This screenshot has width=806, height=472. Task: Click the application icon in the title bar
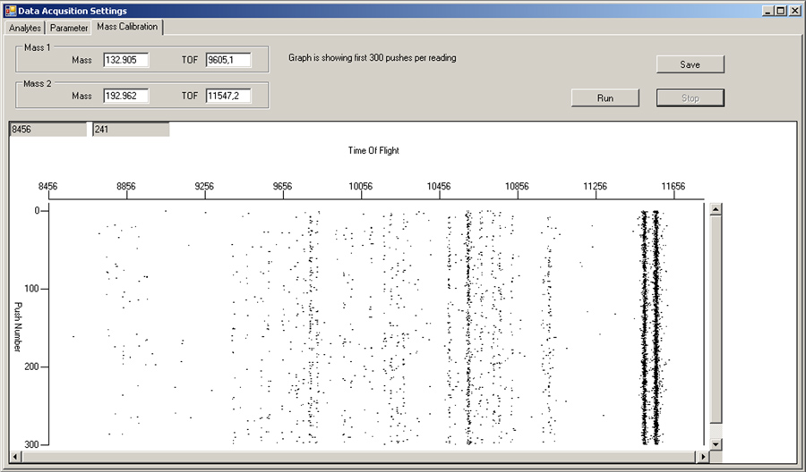pos(9,10)
